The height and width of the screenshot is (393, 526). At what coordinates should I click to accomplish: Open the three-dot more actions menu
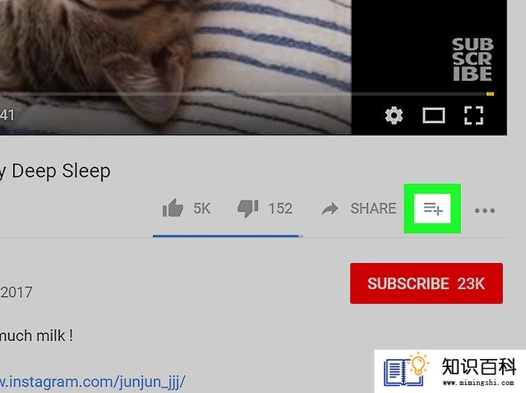click(485, 210)
